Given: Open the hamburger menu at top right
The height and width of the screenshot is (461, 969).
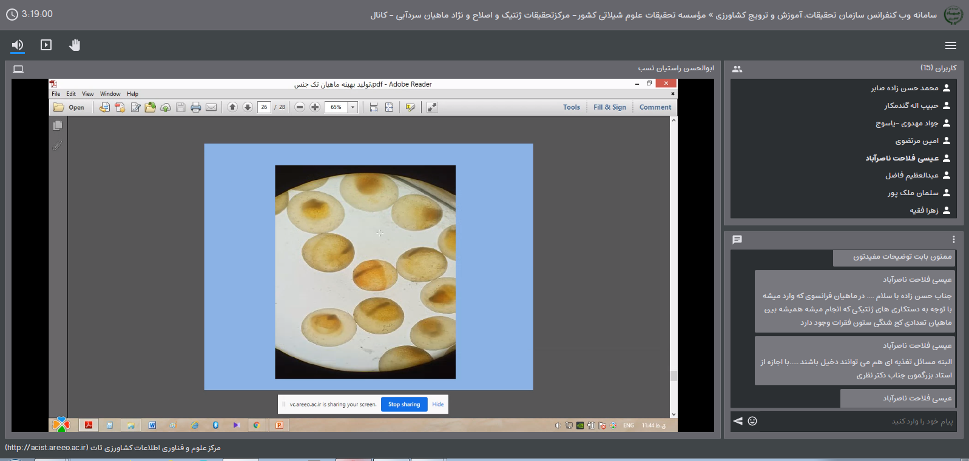Looking at the screenshot, I should pos(951,45).
